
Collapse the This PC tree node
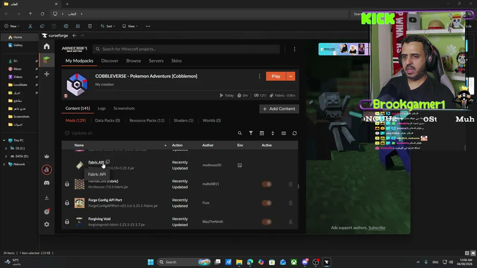pos(4,140)
